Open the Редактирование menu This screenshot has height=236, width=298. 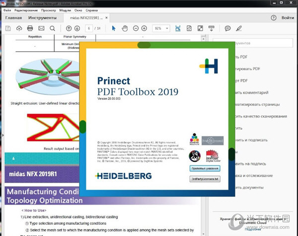[26, 10]
